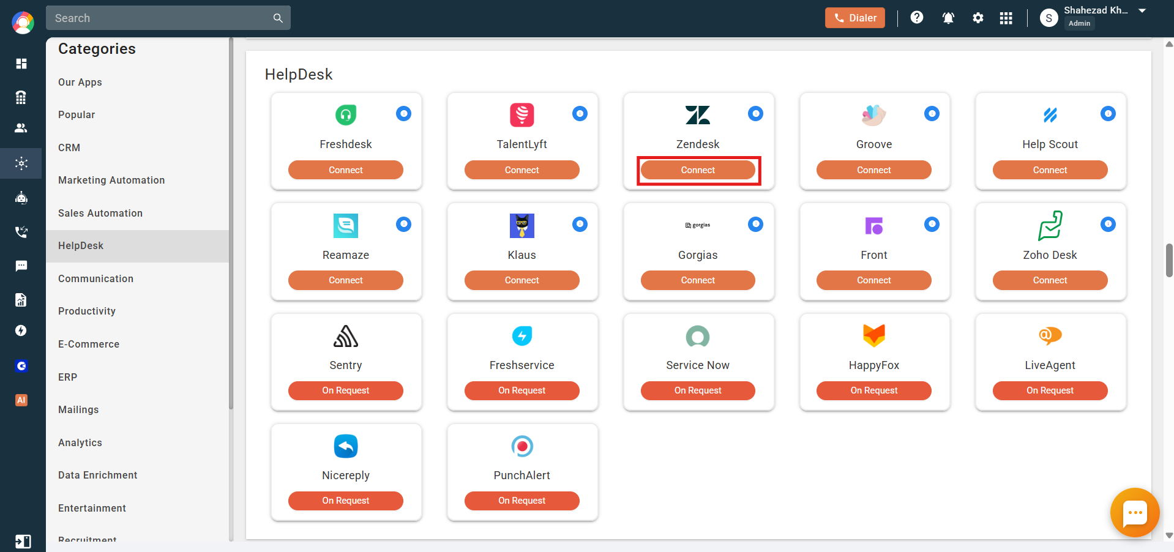The height and width of the screenshot is (552, 1174).
Task: Click the info icon on Groove card
Action: pos(932,113)
